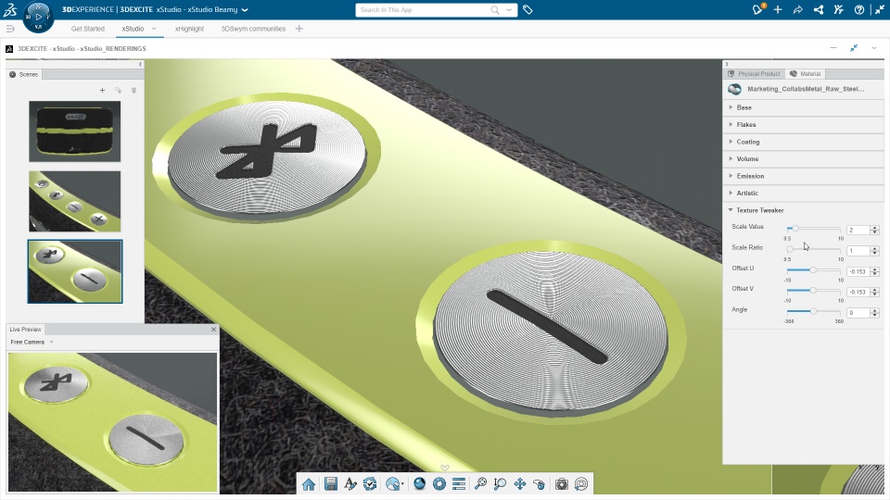
Task: Collapse the right properties panel arrow
Action: click(727, 64)
